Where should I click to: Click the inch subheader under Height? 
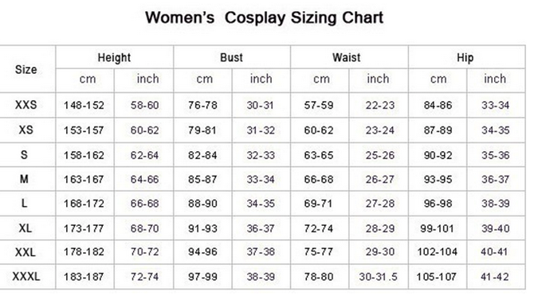pyautogui.click(x=147, y=79)
